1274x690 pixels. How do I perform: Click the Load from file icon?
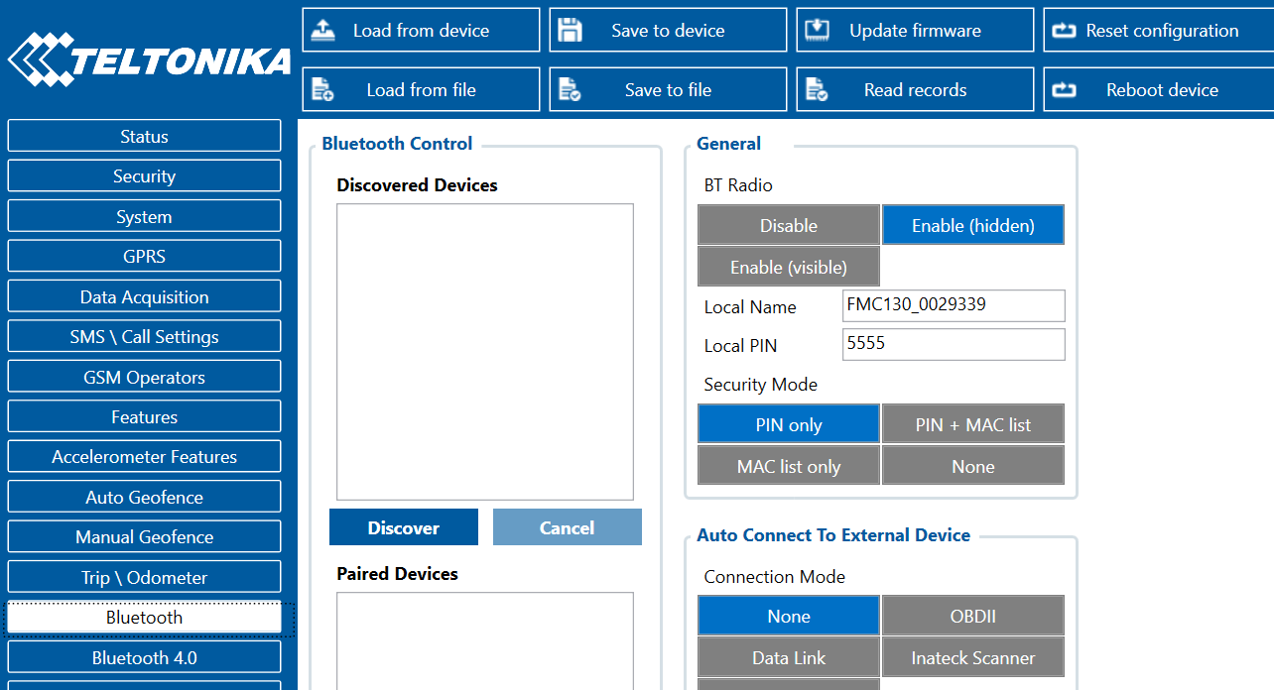point(323,90)
